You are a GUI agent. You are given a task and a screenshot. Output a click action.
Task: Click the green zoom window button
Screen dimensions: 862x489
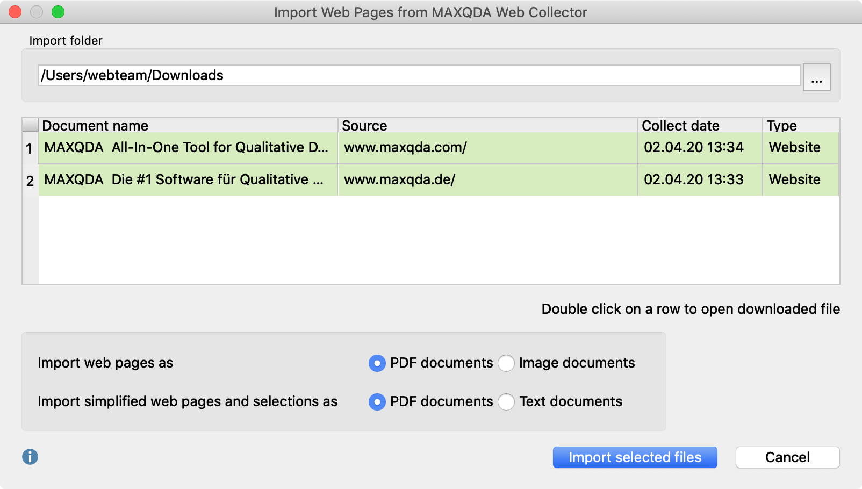pos(58,12)
